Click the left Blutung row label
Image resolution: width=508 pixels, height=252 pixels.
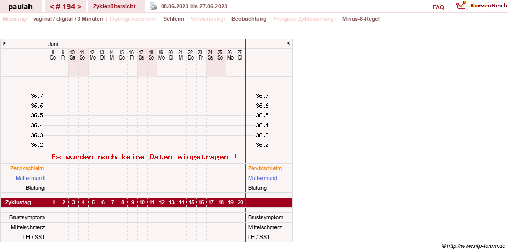click(35, 188)
